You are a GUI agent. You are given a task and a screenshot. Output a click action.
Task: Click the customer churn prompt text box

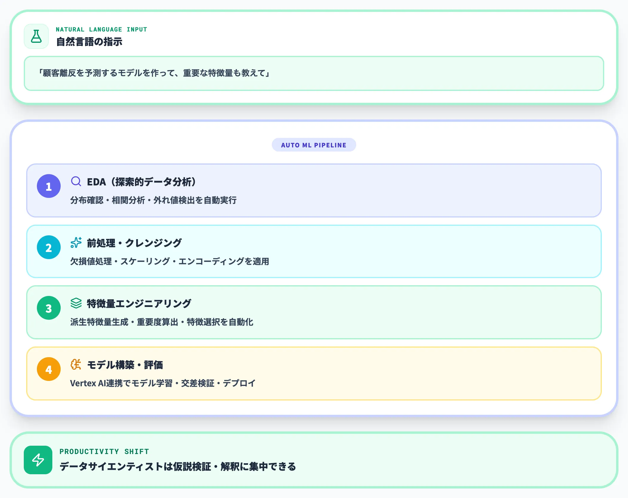[x=314, y=73]
